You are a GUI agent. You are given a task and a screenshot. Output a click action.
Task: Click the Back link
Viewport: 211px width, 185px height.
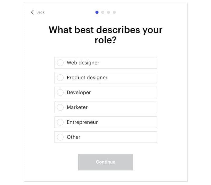click(40, 12)
